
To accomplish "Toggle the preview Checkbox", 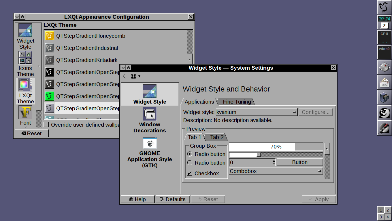I will click(190, 173).
